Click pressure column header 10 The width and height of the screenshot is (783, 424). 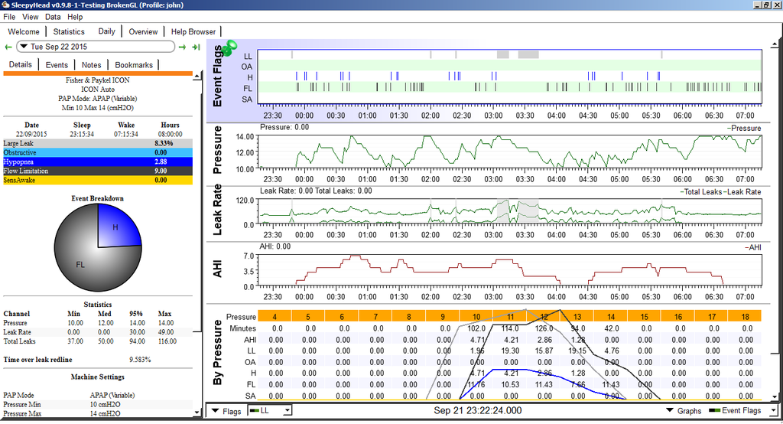[x=476, y=317]
